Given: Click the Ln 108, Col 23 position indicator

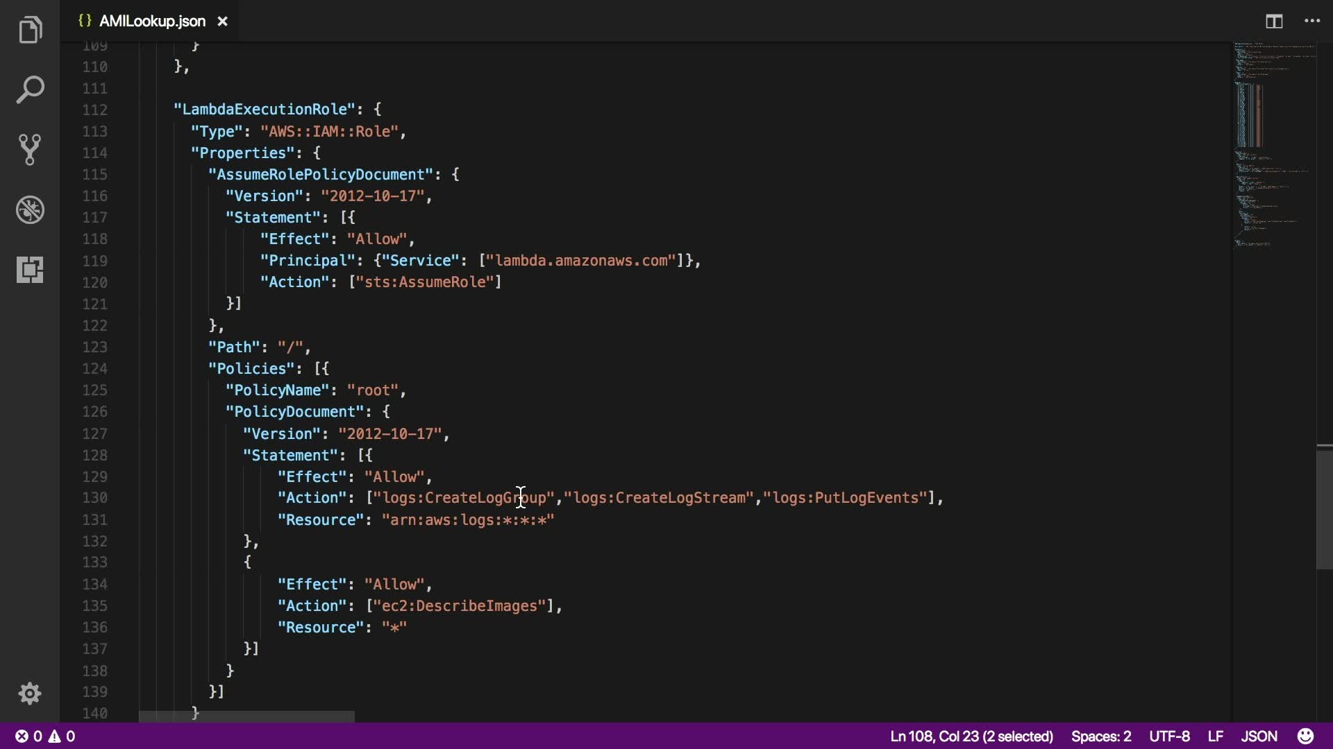Looking at the screenshot, I should coord(971,736).
